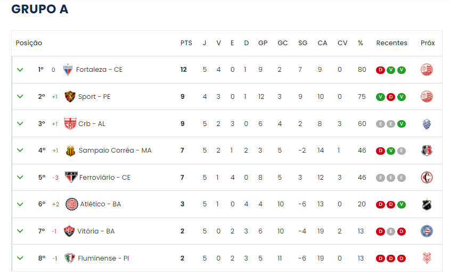Click first red D result badge for Fortaleza

tap(380, 70)
